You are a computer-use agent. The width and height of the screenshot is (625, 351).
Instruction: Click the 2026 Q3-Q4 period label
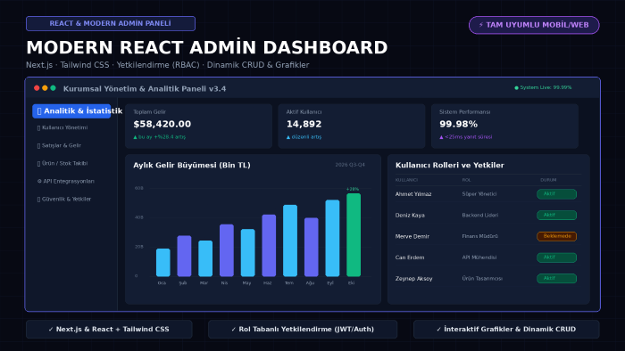[350, 165]
